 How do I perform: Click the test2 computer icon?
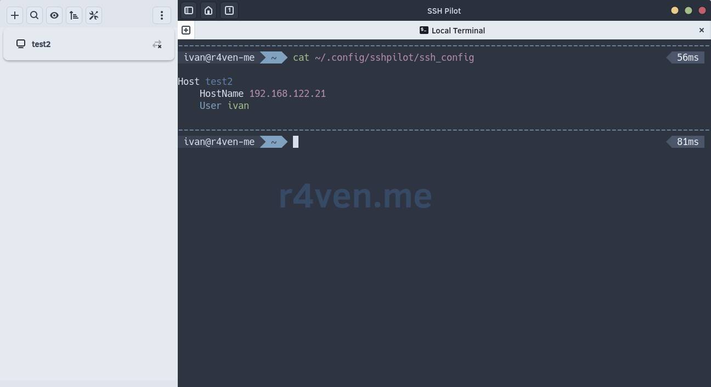point(21,44)
